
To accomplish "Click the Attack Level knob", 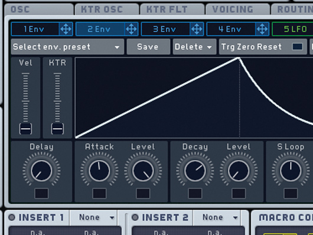I will (x=143, y=171).
